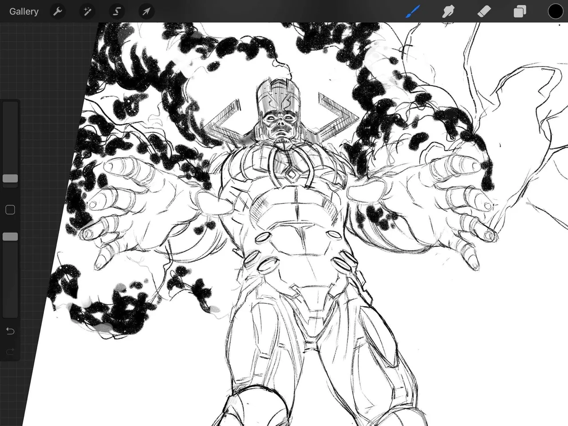Activate the Selection tool
Viewport: 568px width, 426px height.
pos(117,12)
